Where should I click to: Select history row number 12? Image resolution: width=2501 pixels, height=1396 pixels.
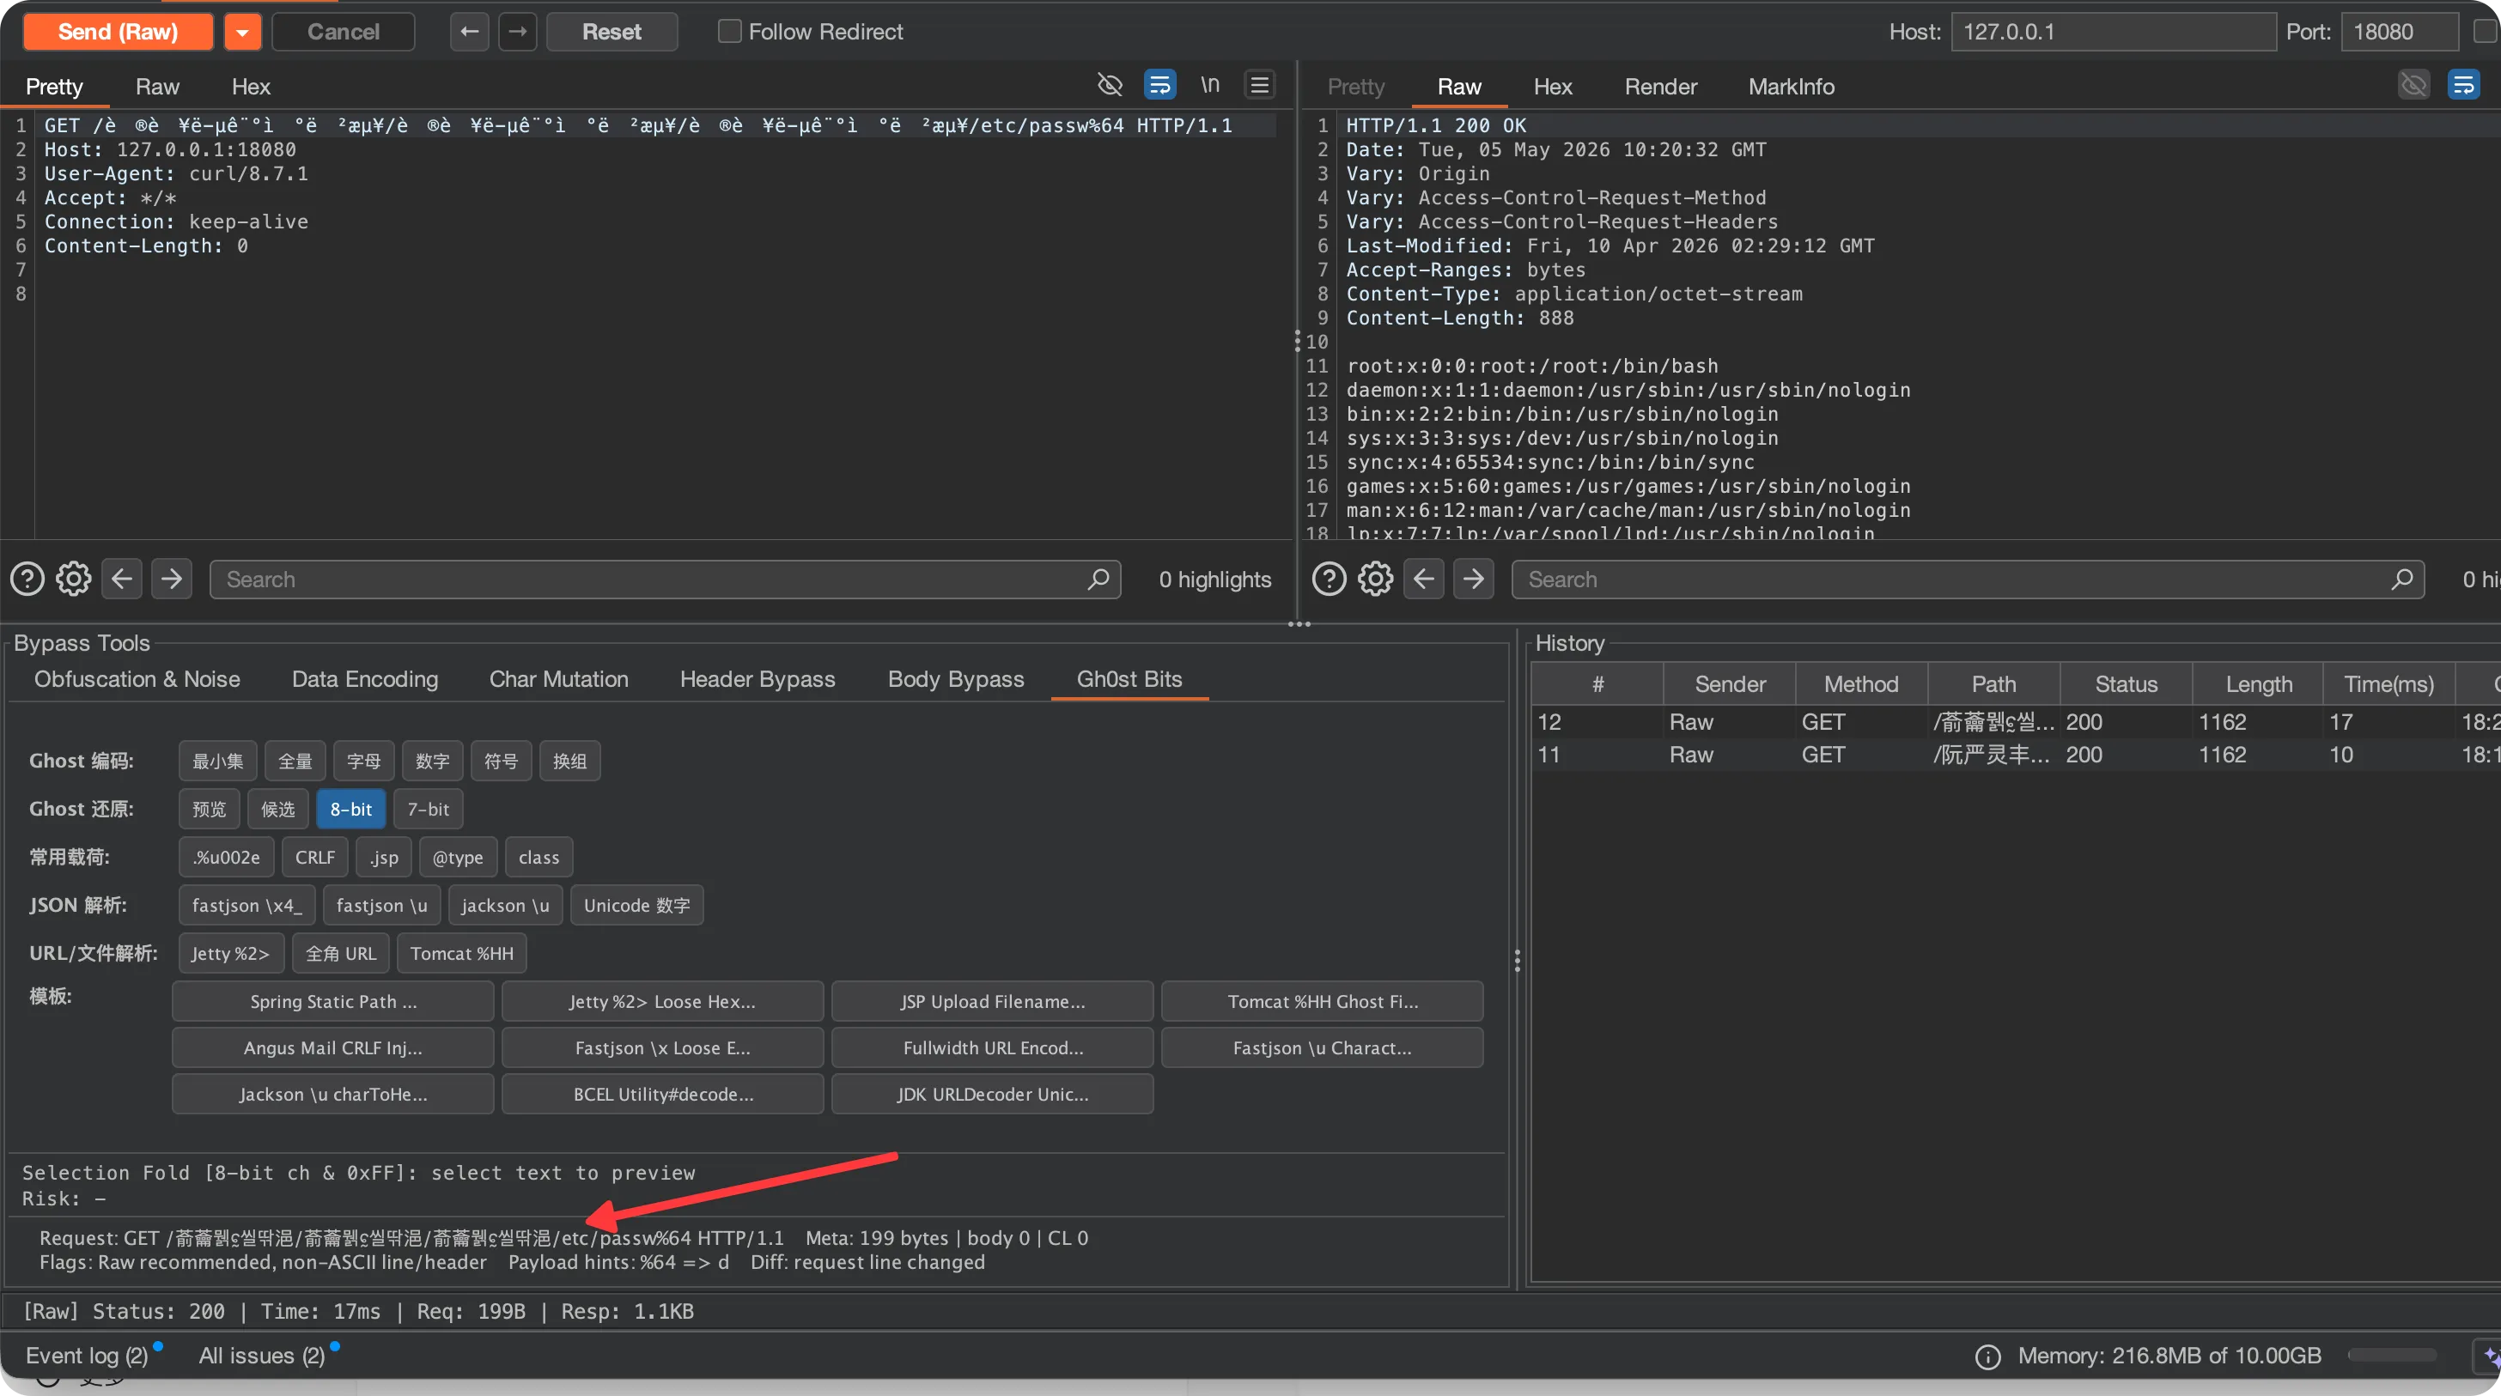point(2016,721)
